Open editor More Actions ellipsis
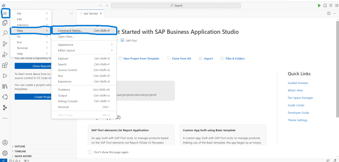Viewport: 339px width, 162px height. click(x=334, y=13)
